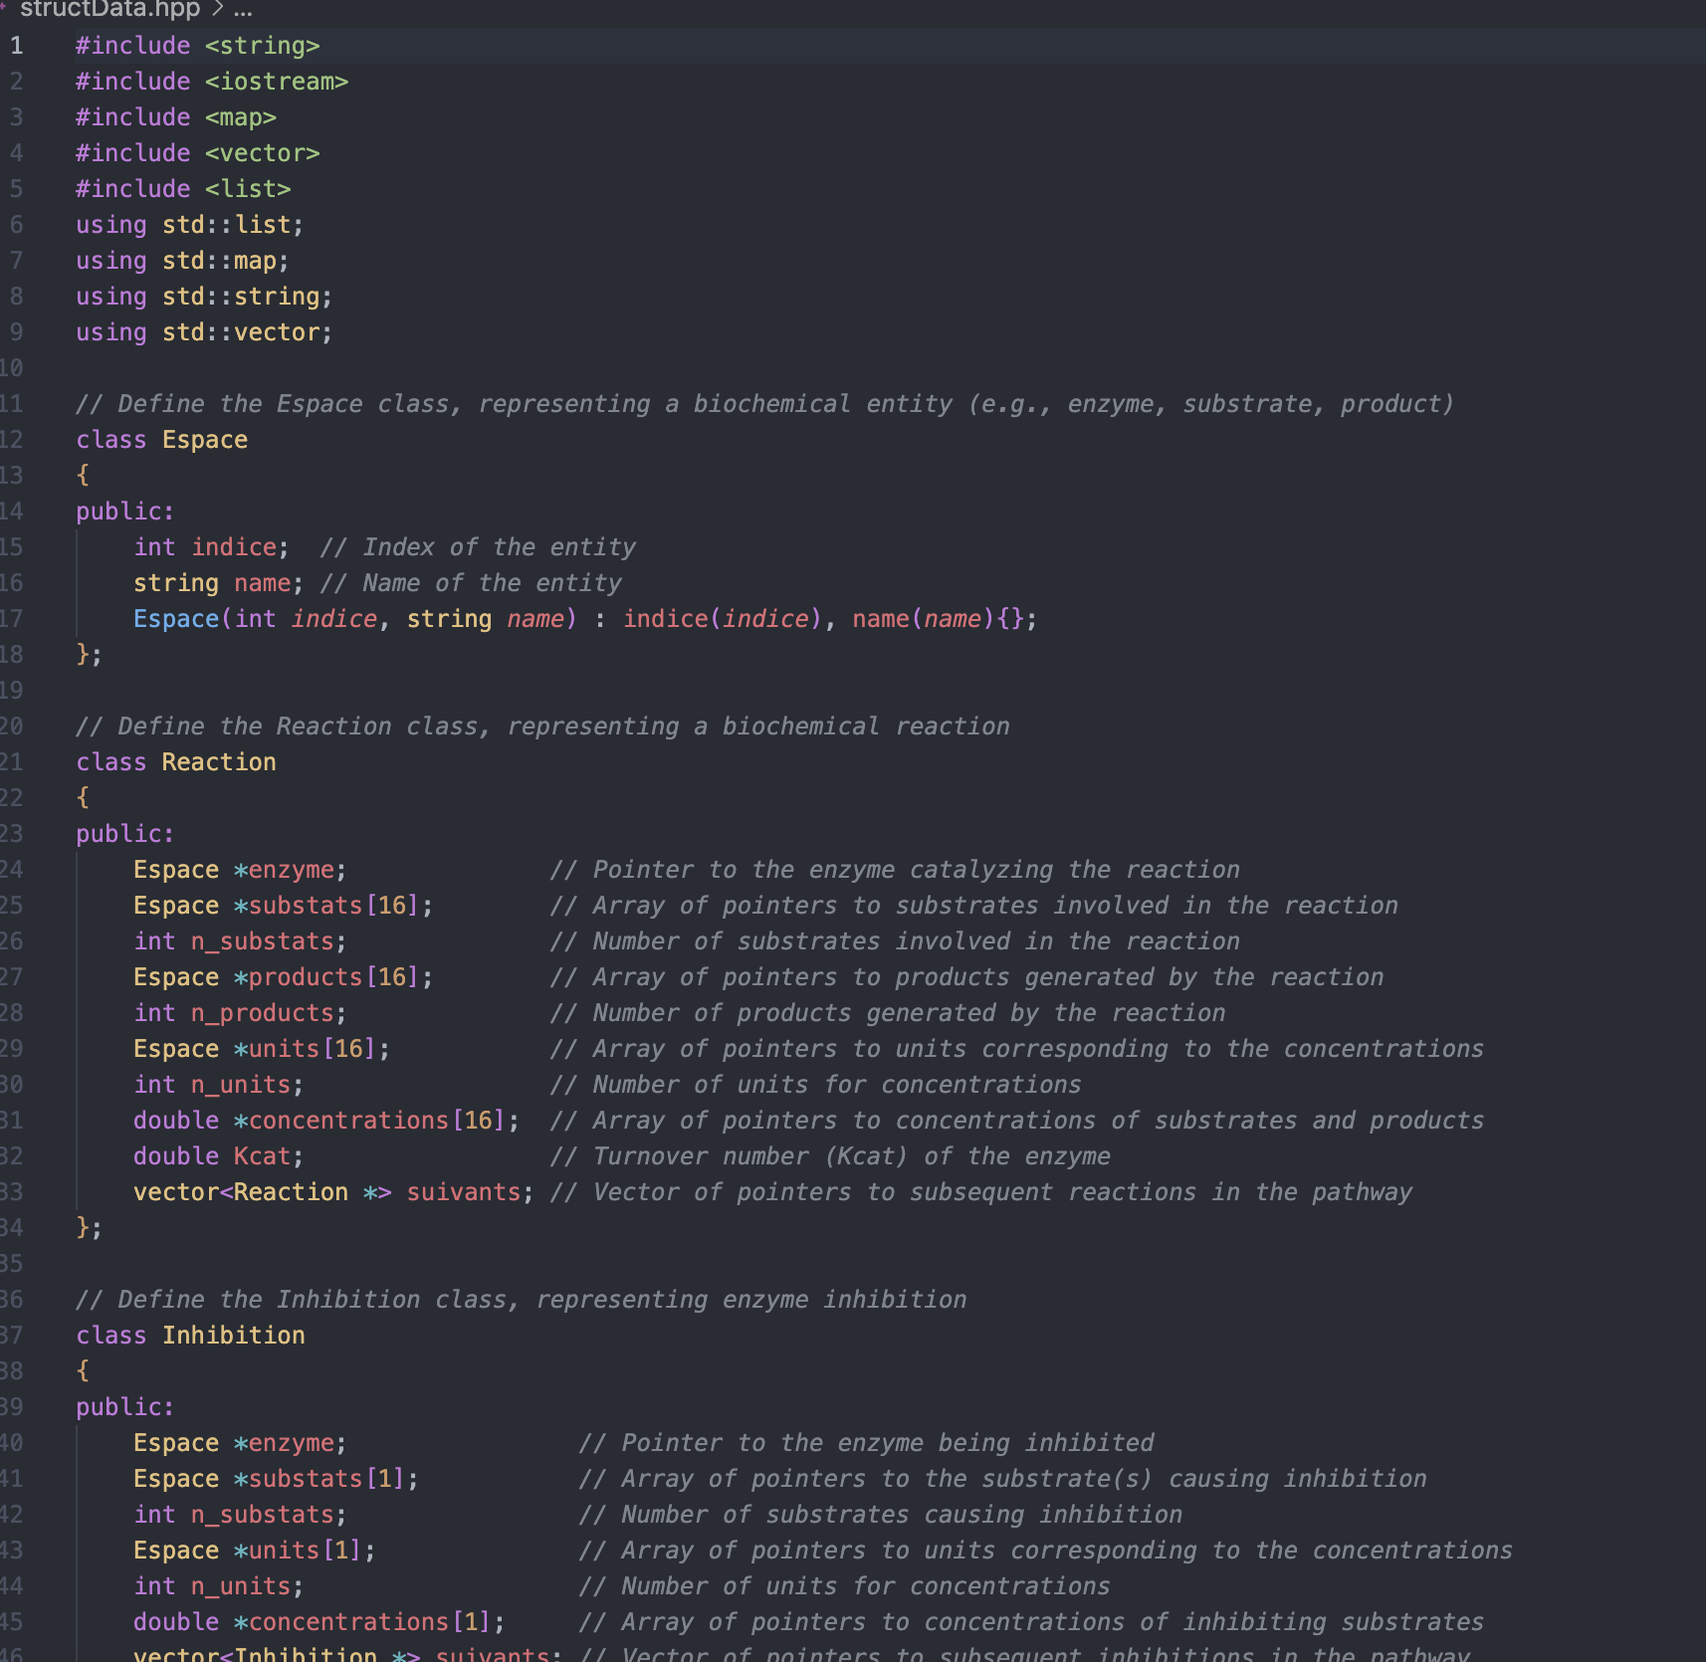Click 'using std::map;' statement
Screen dimensions: 1706x1662
point(183,261)
